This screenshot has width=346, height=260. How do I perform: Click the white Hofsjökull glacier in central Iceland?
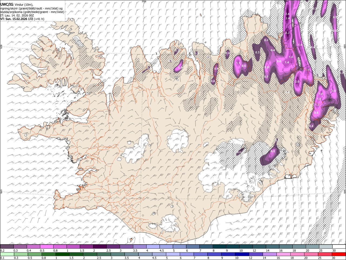coord(178,141)
